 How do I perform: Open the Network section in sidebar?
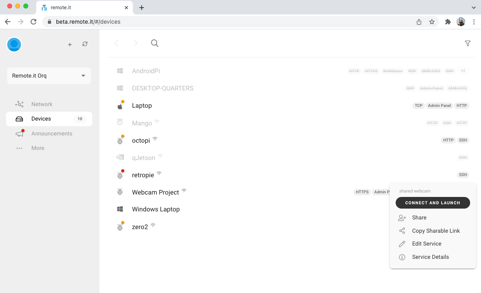pyautogui.click(x=49, y=104)
